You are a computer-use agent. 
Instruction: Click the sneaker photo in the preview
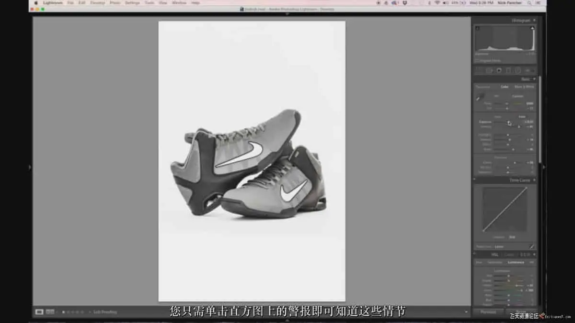point(252,161)
